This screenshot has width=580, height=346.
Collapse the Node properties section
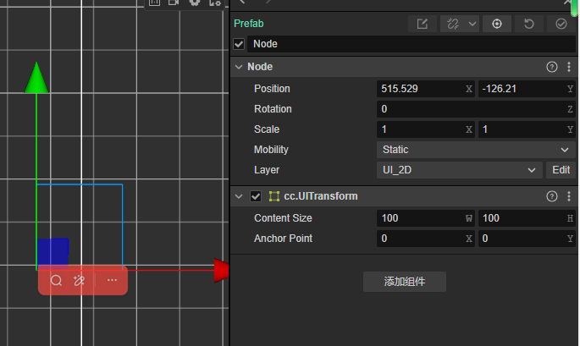coord(239,67)
